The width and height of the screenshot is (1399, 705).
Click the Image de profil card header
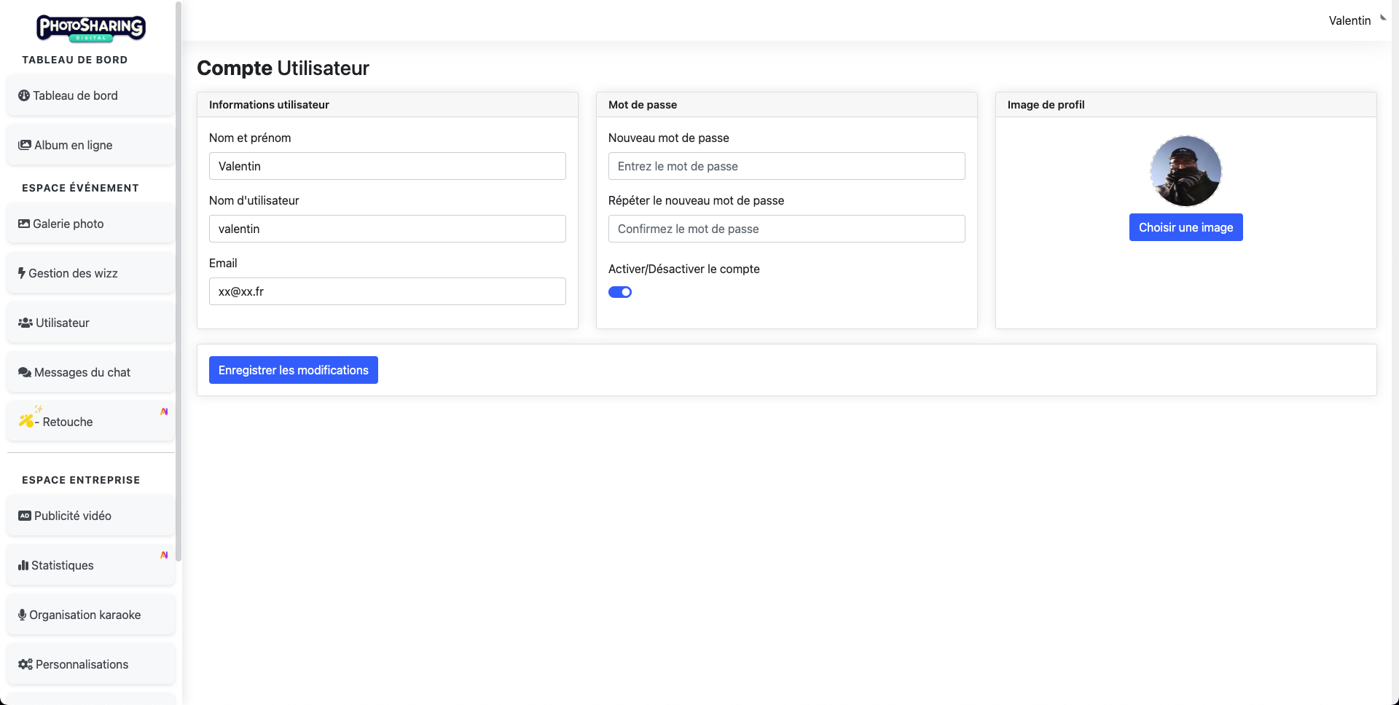point(1186,105)
